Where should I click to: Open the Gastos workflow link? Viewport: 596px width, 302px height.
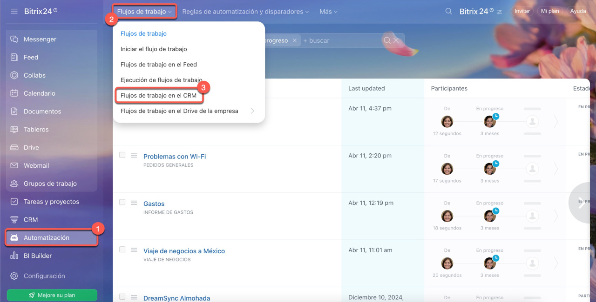154,204
